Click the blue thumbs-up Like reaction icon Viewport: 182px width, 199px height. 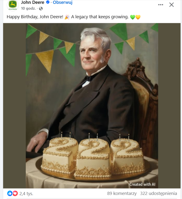point(10,193)
